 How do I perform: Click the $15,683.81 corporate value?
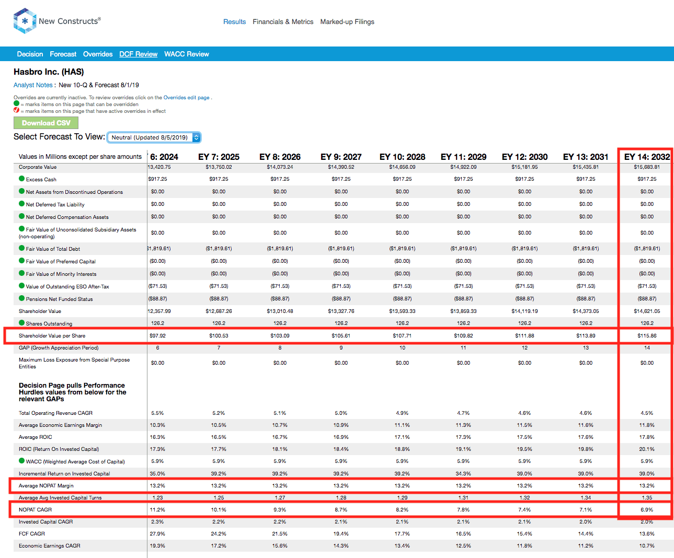(x=647, y=167)
